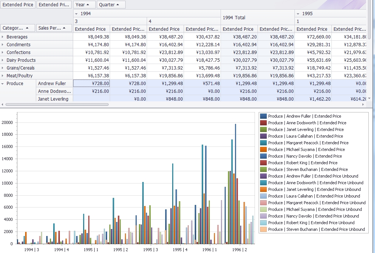
Task: Click Beverages ¥72,669.00 cell
Action: pos(313,37)
